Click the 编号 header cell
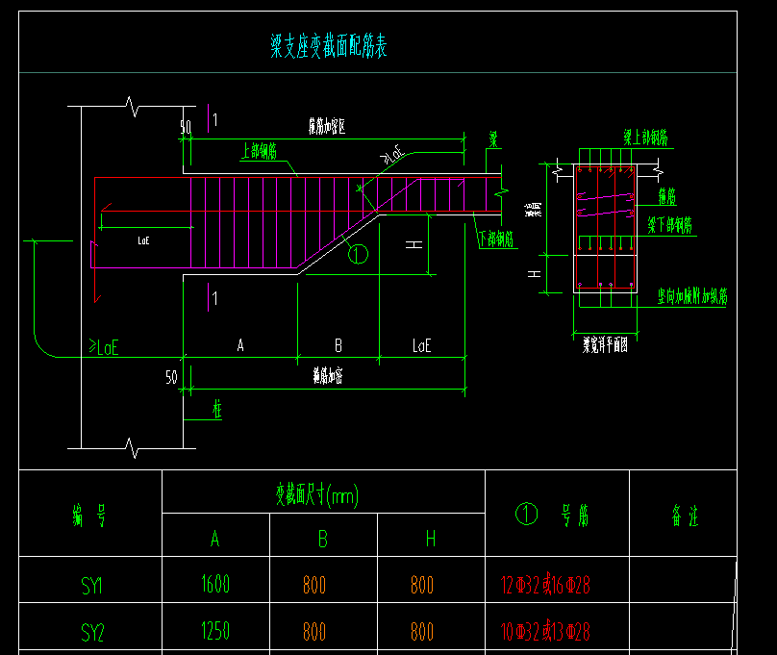Screen dimensions: 777x655 tap(89, 516)
